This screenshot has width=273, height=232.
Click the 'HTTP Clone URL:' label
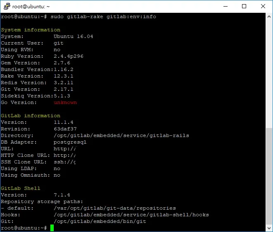26,155
